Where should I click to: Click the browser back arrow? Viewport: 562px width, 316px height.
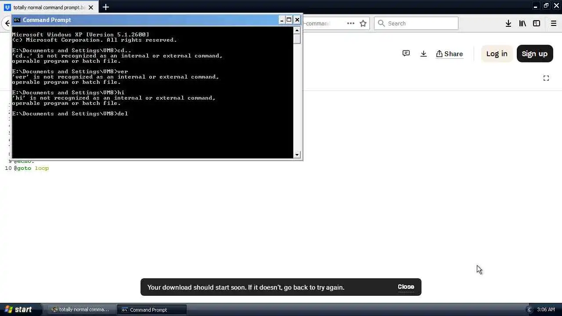[x=7, y=23]
